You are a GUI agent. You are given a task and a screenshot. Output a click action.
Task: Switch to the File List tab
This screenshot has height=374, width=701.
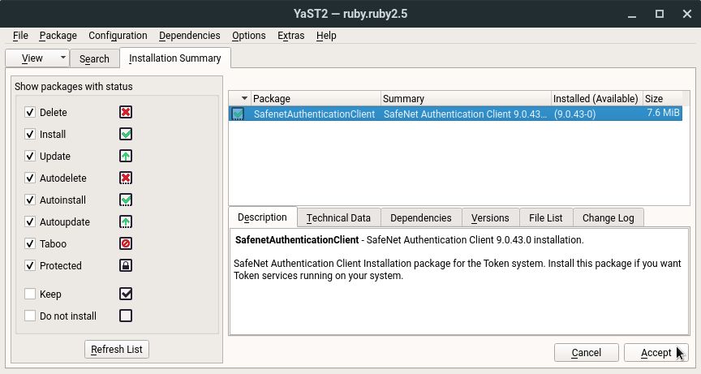point(545,218)
